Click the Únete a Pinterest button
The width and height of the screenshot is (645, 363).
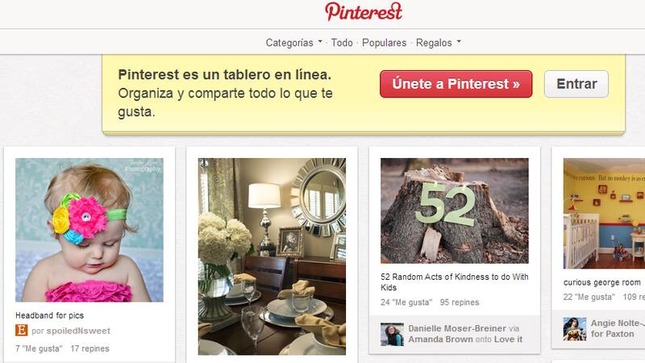456,84
